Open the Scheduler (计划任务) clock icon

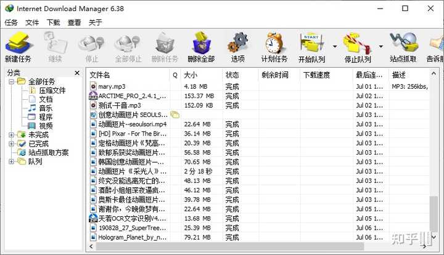(x=274, y=42)
